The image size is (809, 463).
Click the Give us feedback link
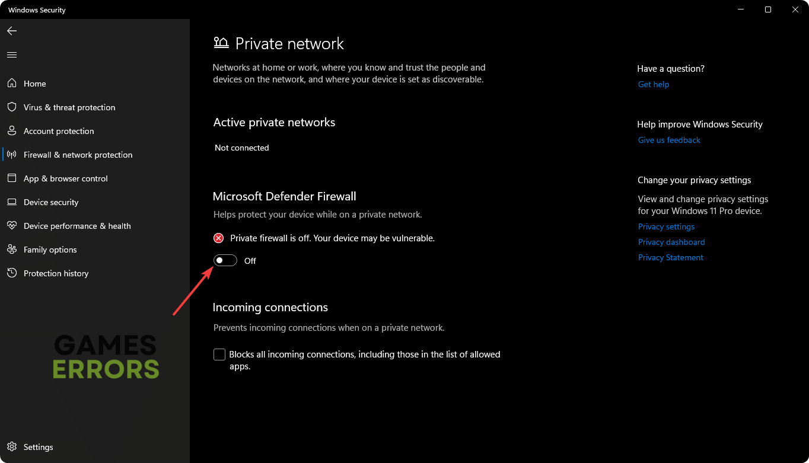pyautogui.click(x=669, y=140)
